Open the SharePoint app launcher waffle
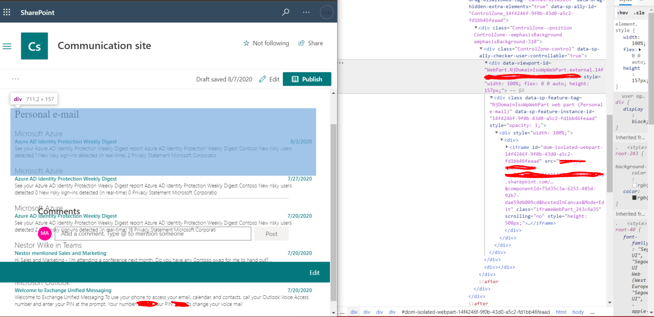 [x=7, y=13]
